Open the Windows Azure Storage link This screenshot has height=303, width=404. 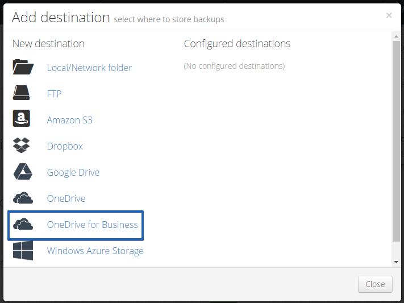pos(95,251)
